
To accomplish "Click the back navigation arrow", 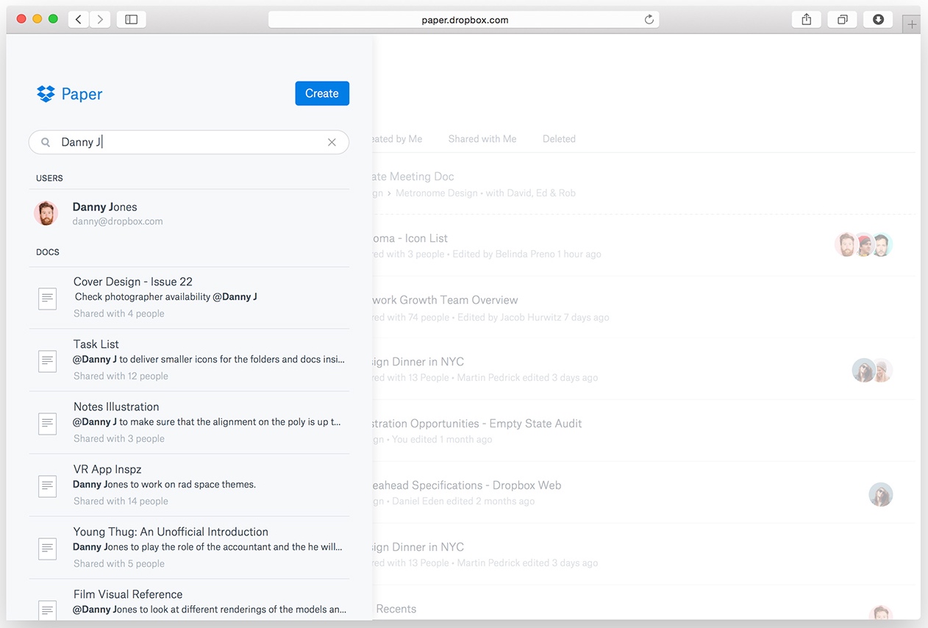I will point(78,19).
